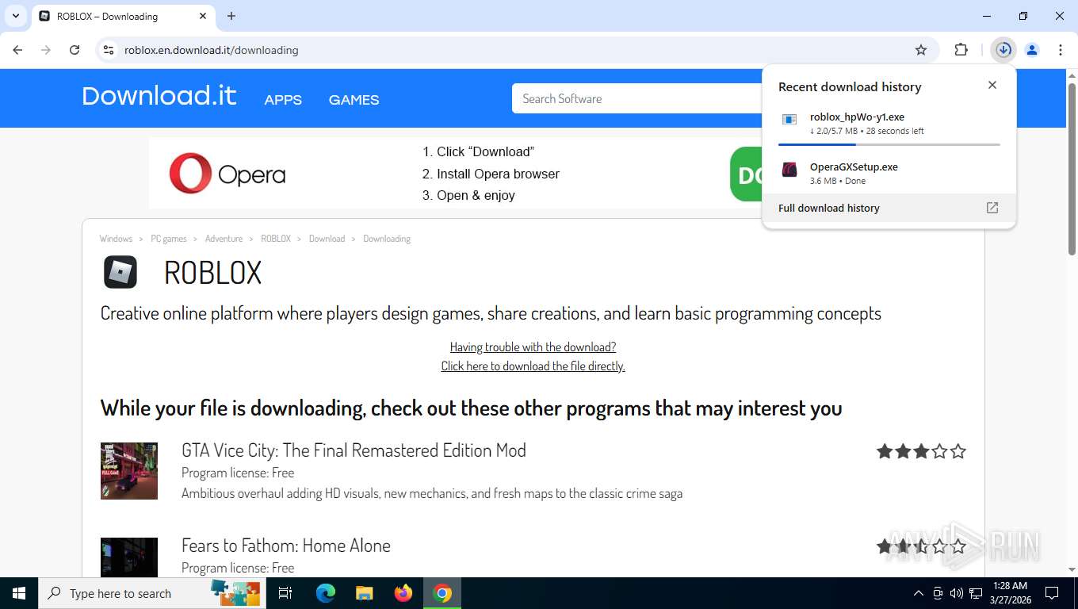This screenshot has width=1078, height=609.
Task: Close the ROBLOX – Downloading tab
Action: [203, 16]
